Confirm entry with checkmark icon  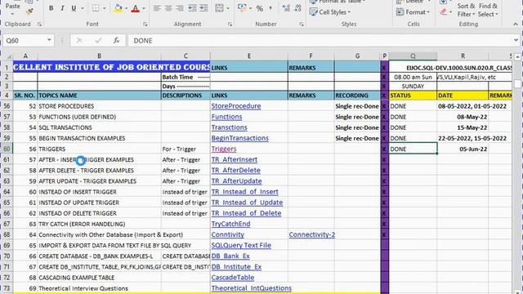(x=98, y=40)
